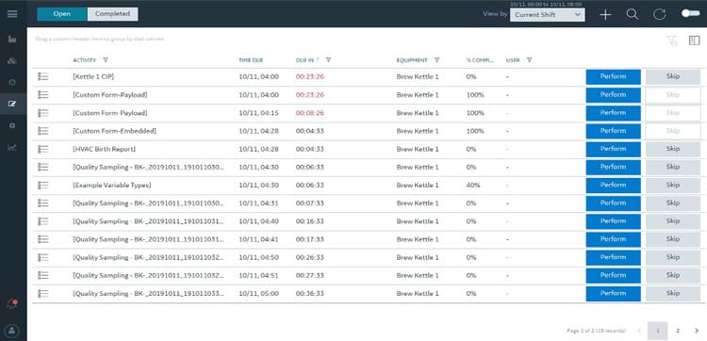Screen dimensions: 707x341
Task: Go to page 2
Action: (677, 331)
